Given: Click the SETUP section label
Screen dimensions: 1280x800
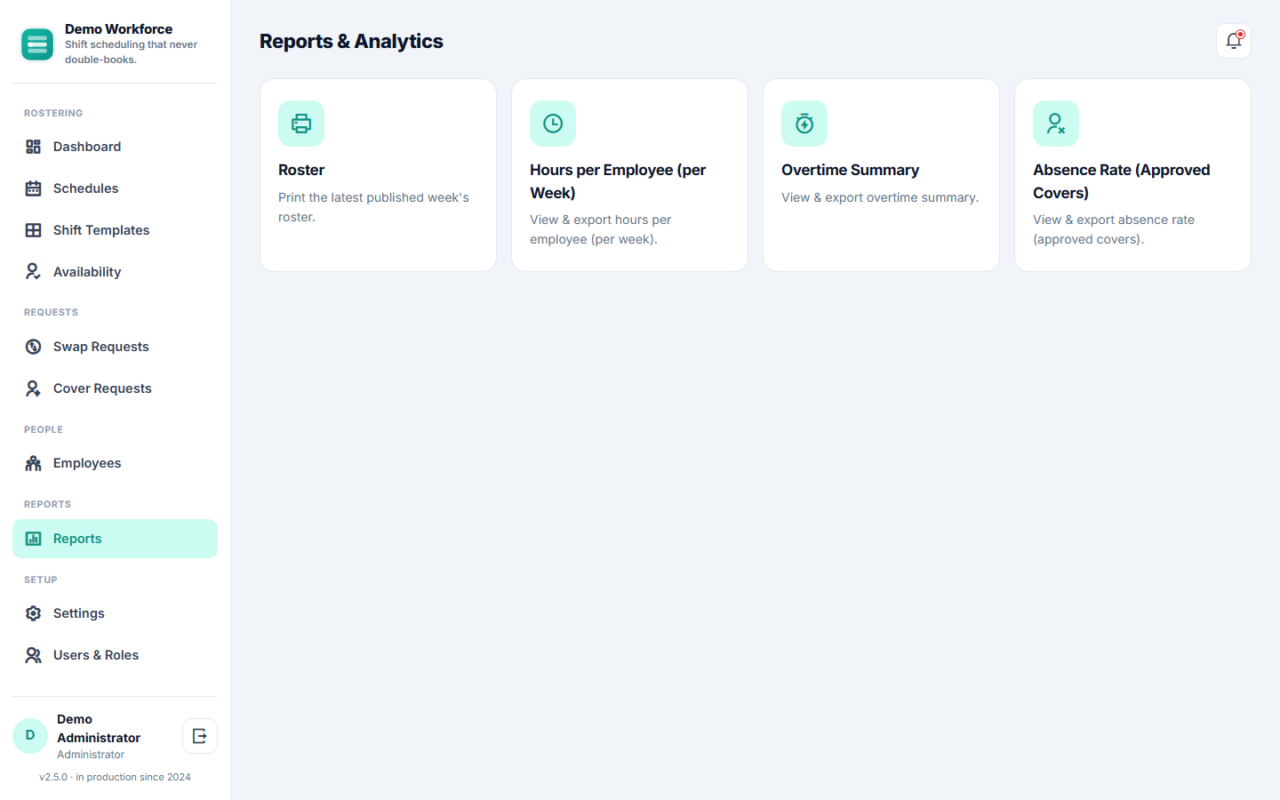Looking at the screenshot, I should (x=41, y=580).
